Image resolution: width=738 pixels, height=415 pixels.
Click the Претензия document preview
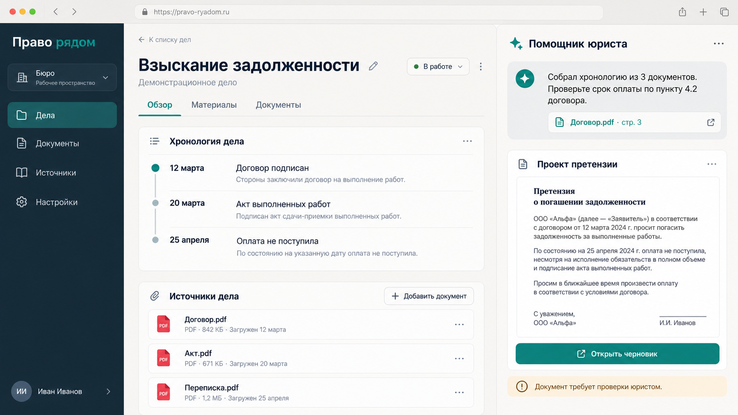pos(618,257)
